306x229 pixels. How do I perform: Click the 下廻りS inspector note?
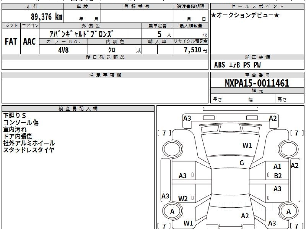tap(15, 116)
